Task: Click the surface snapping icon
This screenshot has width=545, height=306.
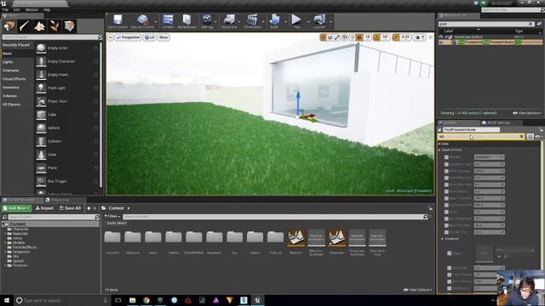Action: point(352,37)
